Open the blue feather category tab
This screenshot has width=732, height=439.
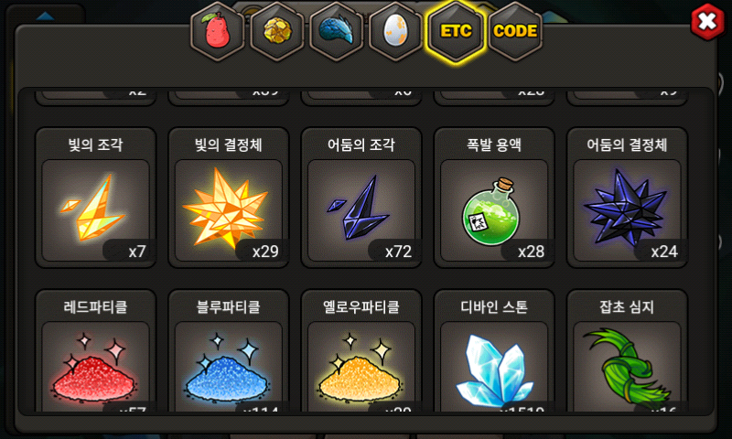(x=336, y=31)
